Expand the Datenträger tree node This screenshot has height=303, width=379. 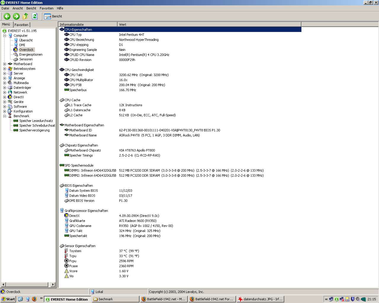[4, 88]
